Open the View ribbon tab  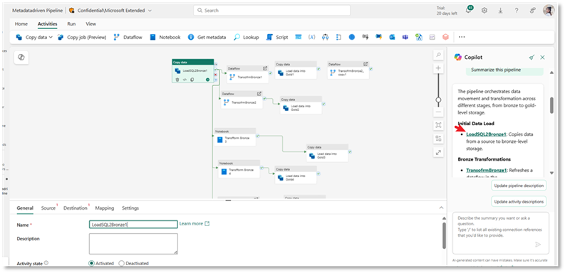(90, 23)
